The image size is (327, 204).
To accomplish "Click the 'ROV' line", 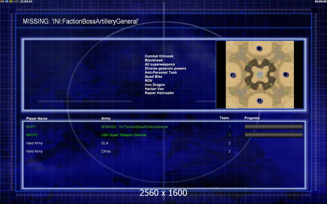I will click(x=149, y=81).
